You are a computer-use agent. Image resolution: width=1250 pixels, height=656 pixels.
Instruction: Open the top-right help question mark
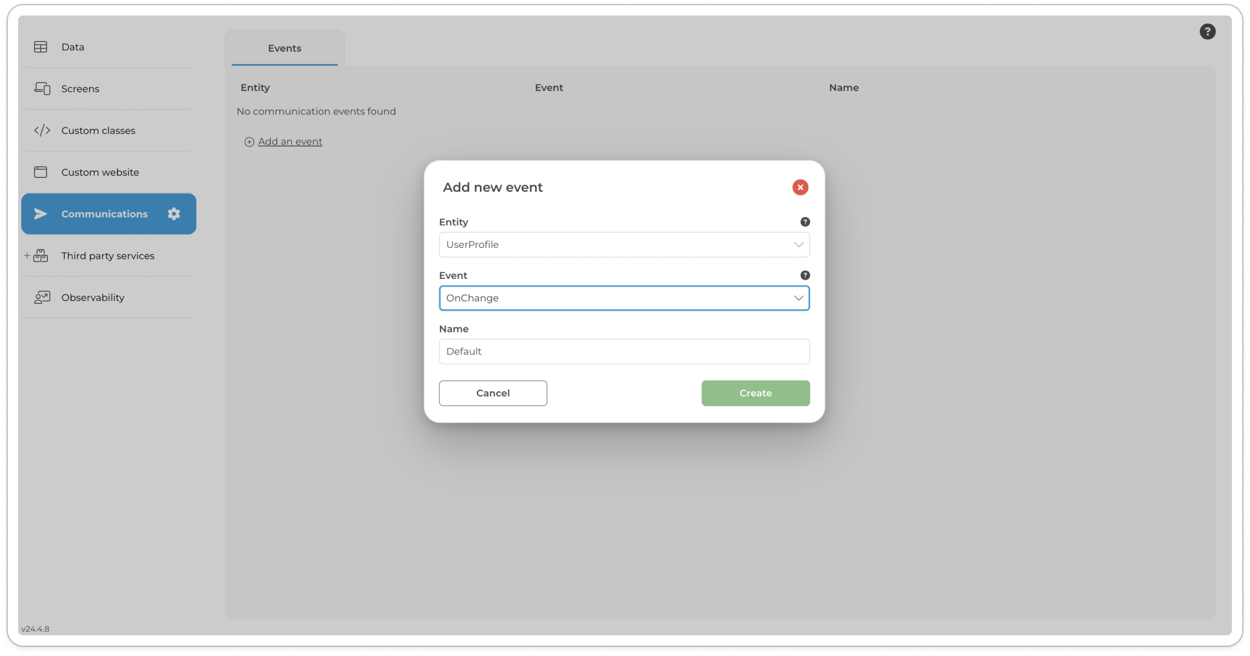tap(1207, 32)
